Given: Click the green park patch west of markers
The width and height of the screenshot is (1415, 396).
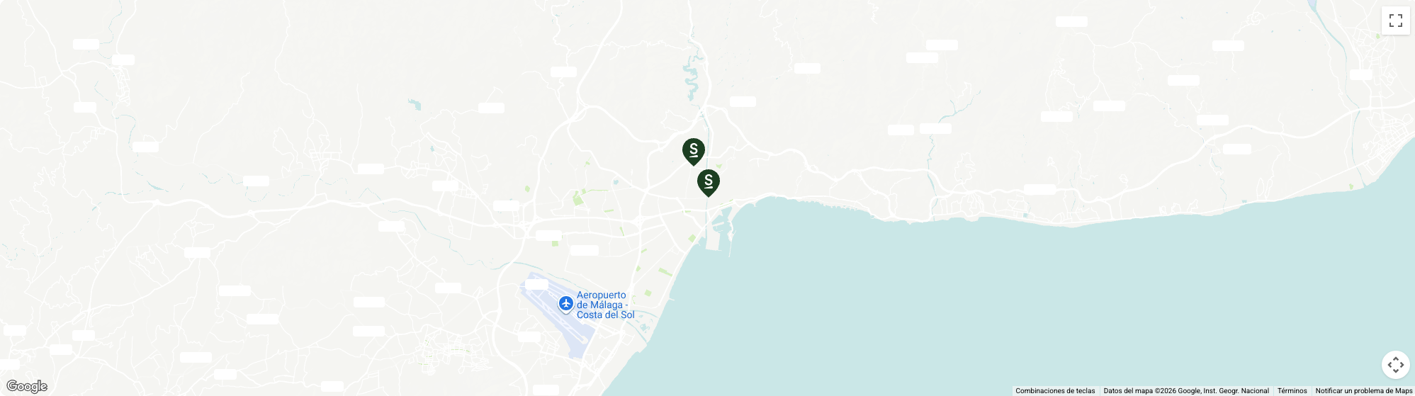Looking at the screenshot, I should (578, 199).
